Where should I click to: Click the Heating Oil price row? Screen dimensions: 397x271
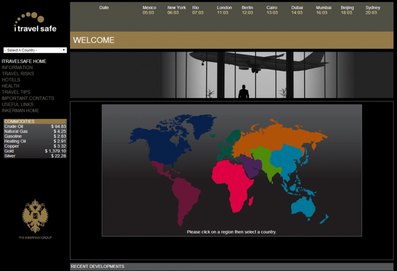[x=35, y=141]
